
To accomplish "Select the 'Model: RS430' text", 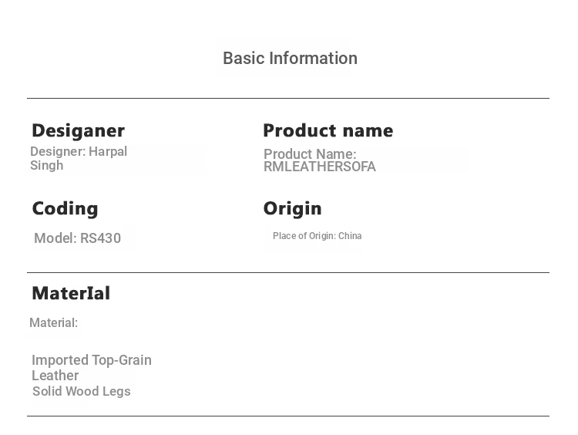I will (77, 238).
